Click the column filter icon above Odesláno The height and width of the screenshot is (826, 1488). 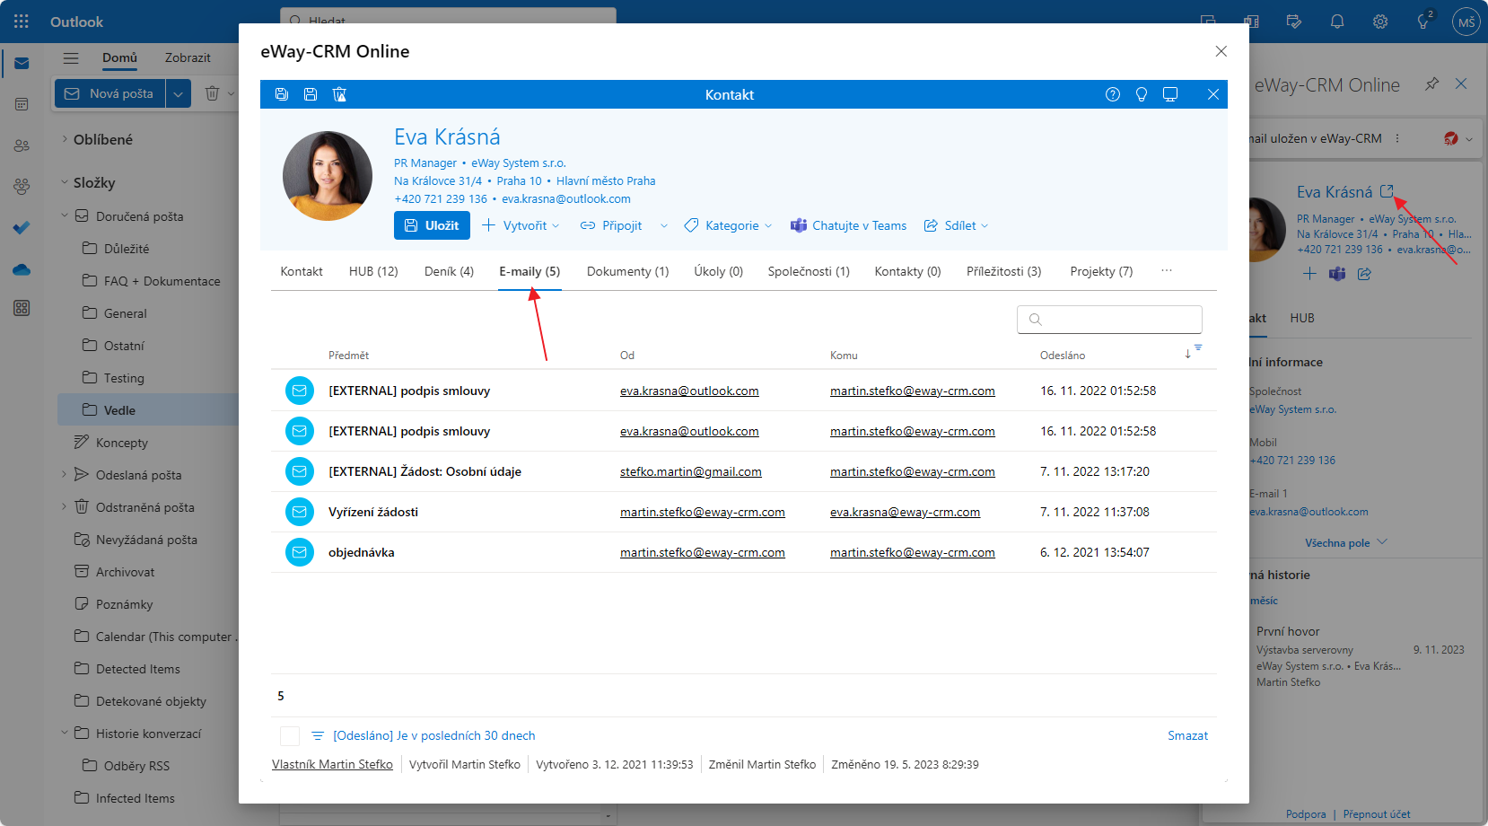(x=1198, y=348)
